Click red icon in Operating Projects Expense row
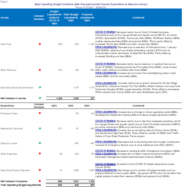Image resolution: width=182 pixels, height=187 pixels. pos(40,170)
